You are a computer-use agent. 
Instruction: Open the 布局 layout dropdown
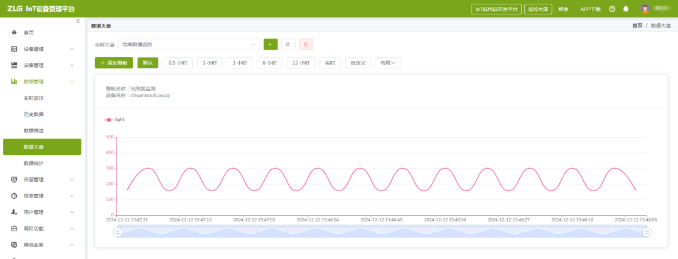point(387,63)
